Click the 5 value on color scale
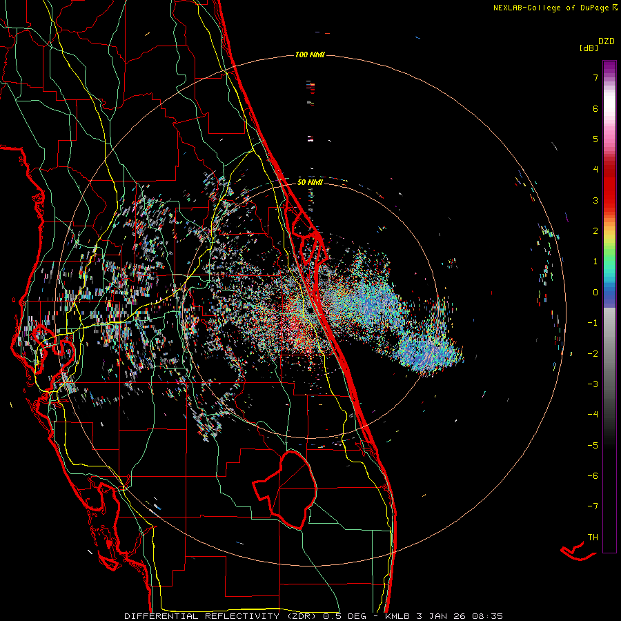 tap(595, 139)
